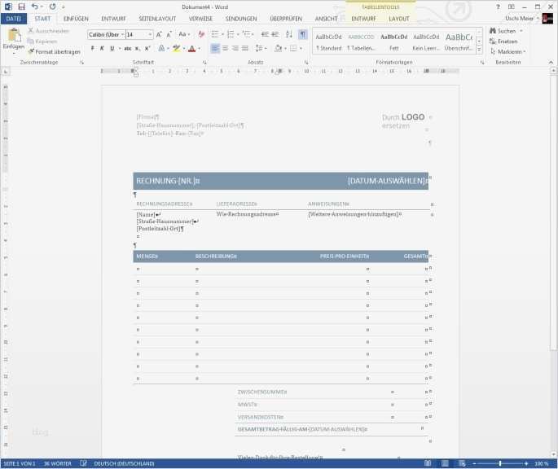This screenshot has height=469, width=558.
Task: Collapse the ribbon with the chevron
Action: [551, 62]
